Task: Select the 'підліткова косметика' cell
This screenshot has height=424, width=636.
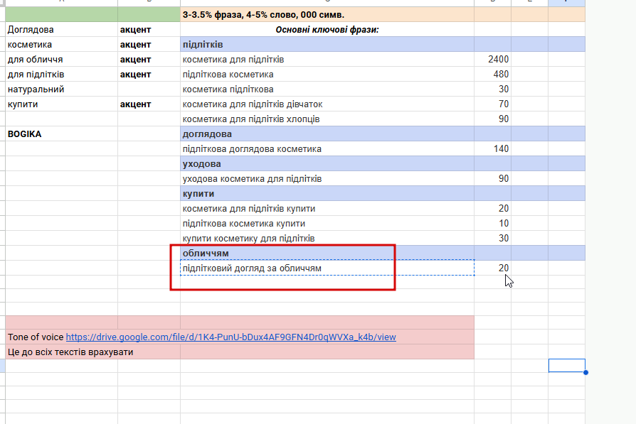Action: tap(327, 75)
